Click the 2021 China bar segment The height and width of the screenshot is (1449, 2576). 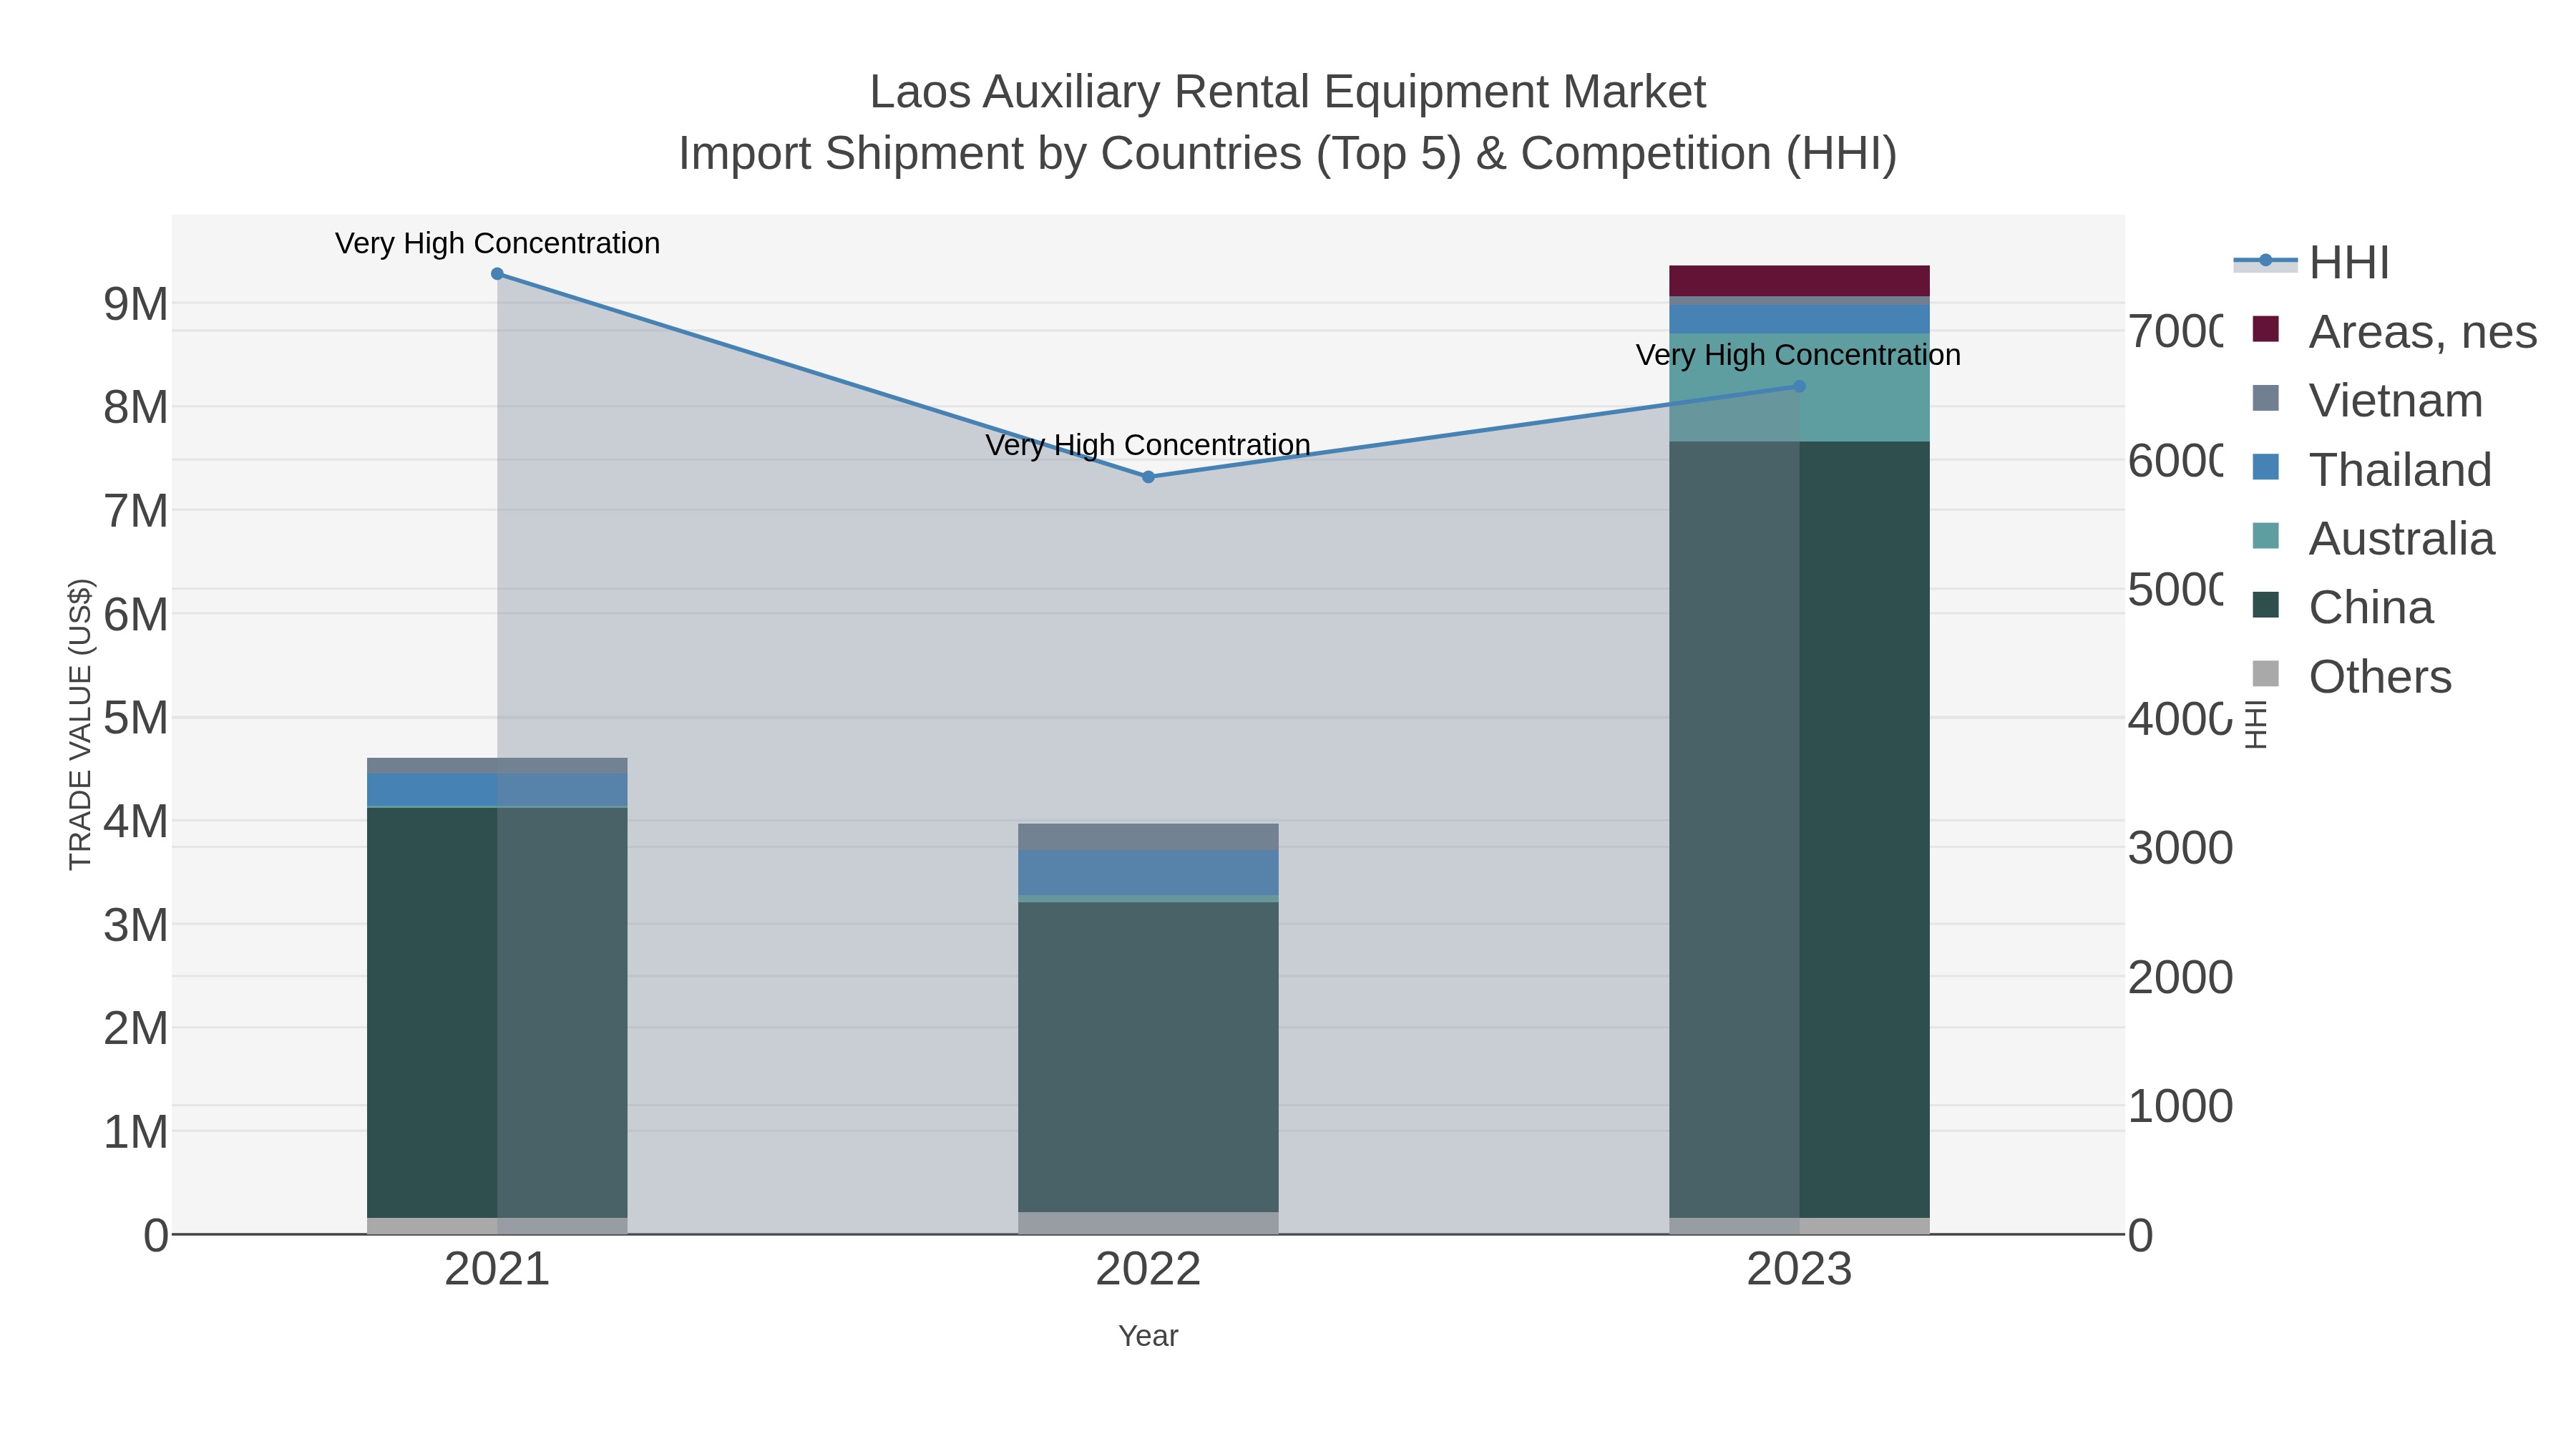[x=497, y=1012]
